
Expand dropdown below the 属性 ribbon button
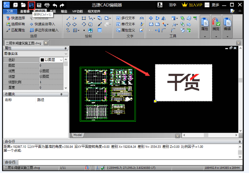coord(205,37)
